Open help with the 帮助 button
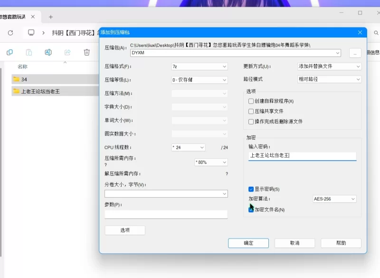 pyautogui.click(x=341, y=243)
